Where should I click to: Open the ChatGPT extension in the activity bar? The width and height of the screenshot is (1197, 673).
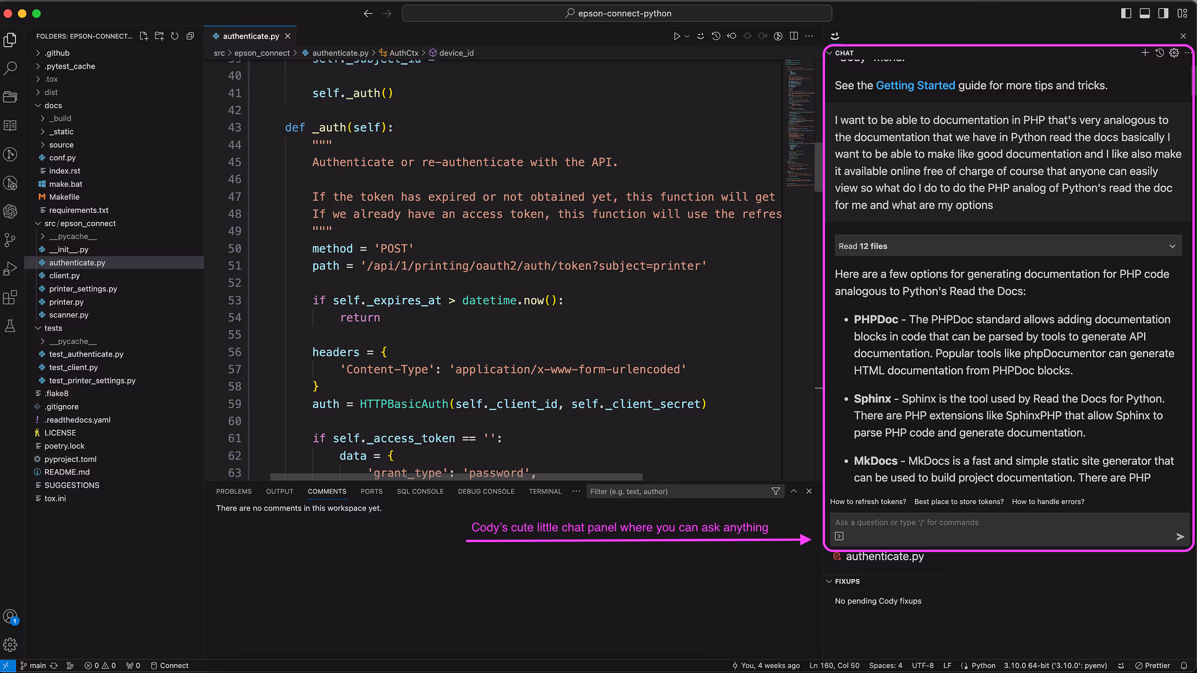point(10,211)
